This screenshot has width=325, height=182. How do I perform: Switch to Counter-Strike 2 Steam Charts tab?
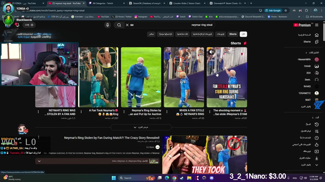(187, 3)
